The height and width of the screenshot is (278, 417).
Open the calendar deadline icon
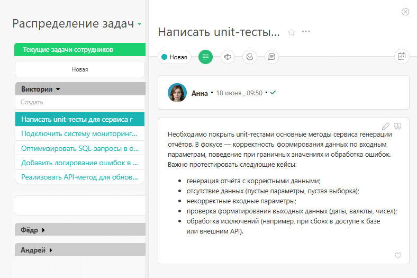[402, 57]
